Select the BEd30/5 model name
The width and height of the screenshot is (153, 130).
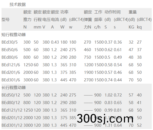pos(9,42)
